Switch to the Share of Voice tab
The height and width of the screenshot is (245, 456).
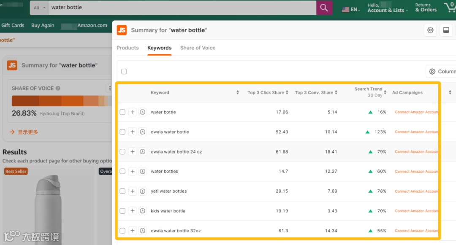click(x=198, y=48)
